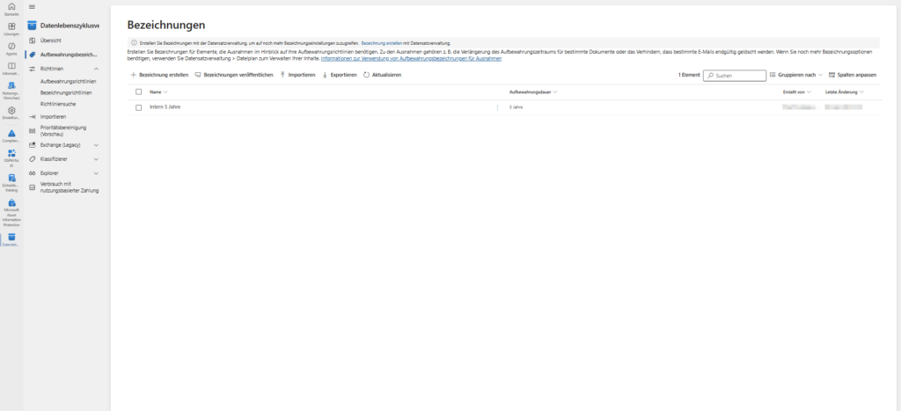Screen dimensions: 901x411
Task: Tick the select-all checkbox in table header
Action: point(138,92)
